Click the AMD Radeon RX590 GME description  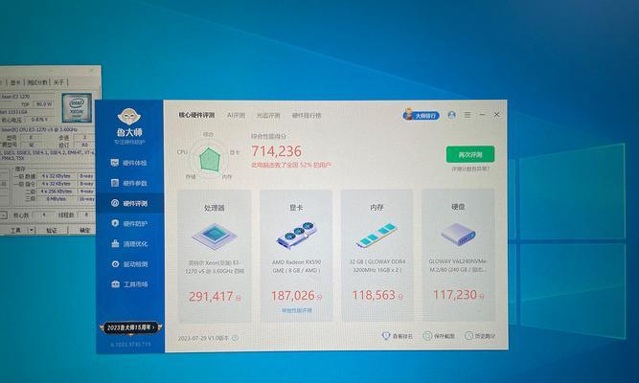tap(296, 266)
